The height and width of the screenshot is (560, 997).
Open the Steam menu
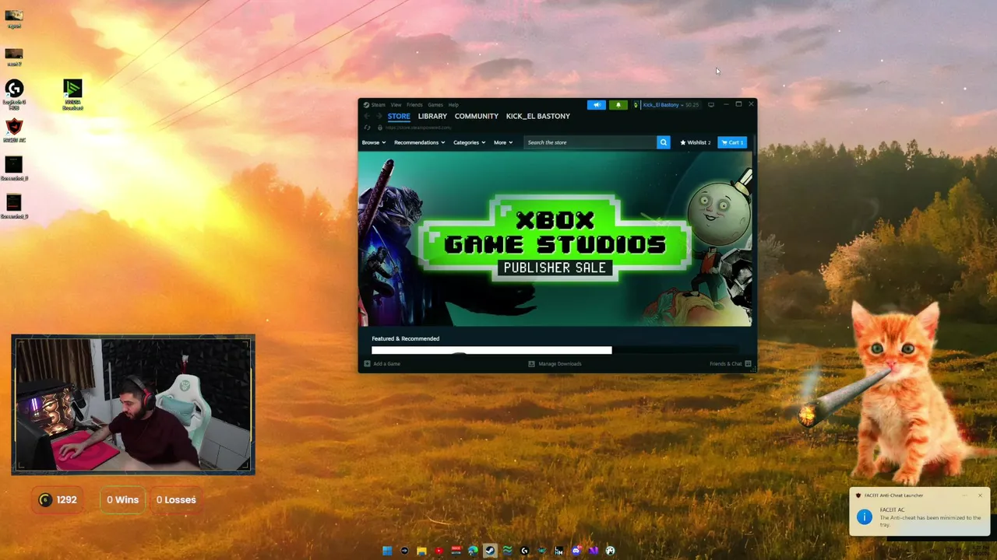tap(375, 104)
